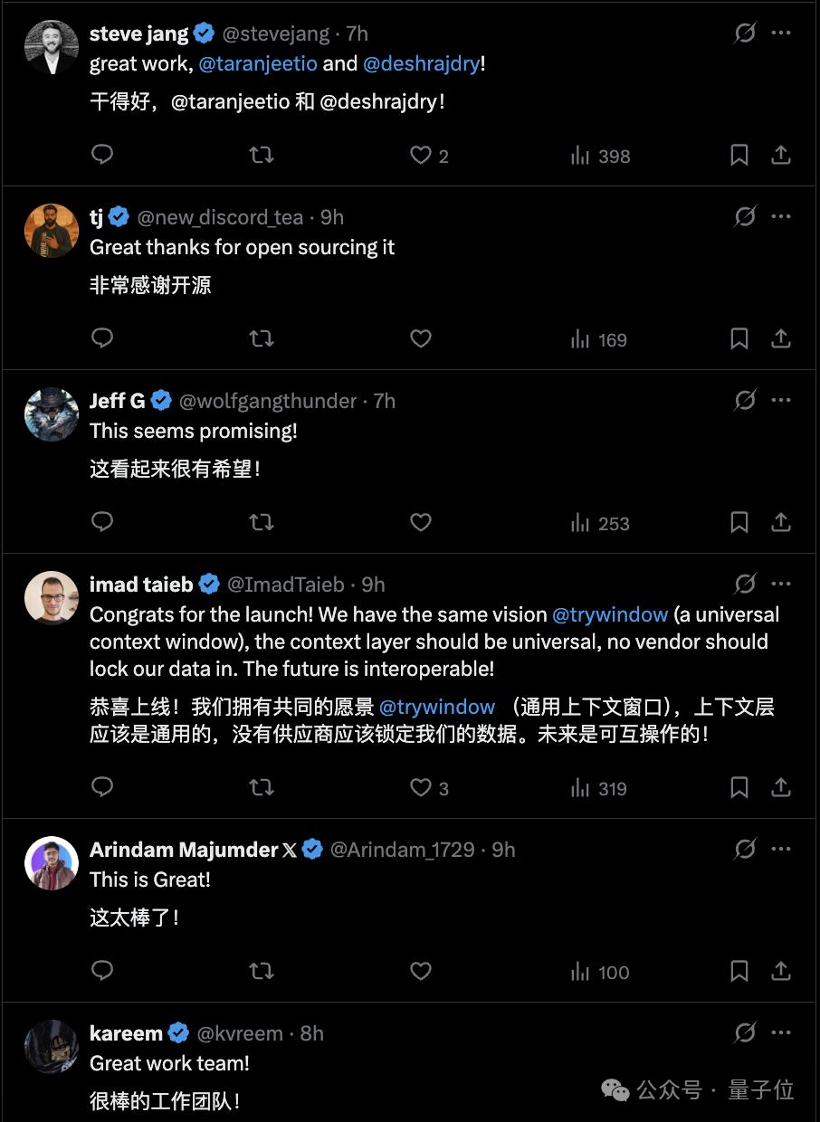The width and height of the screenshot is (820, 1122).
Task: Open more menu on Jeff G's tweet
Action: (x=781, y=400)
